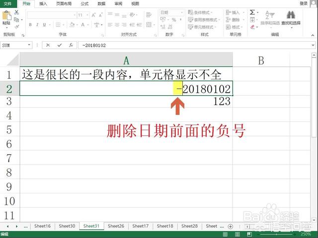Confirm entry with formula bar checkmark
This screenshot has width=318, height=238.
[60, 45]
